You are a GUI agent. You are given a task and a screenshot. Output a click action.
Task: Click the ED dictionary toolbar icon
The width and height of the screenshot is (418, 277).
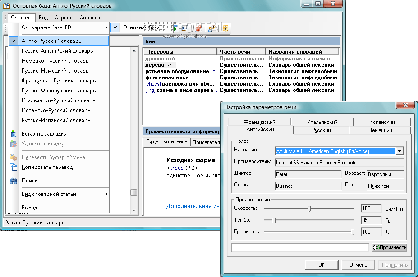click(185, 28)
